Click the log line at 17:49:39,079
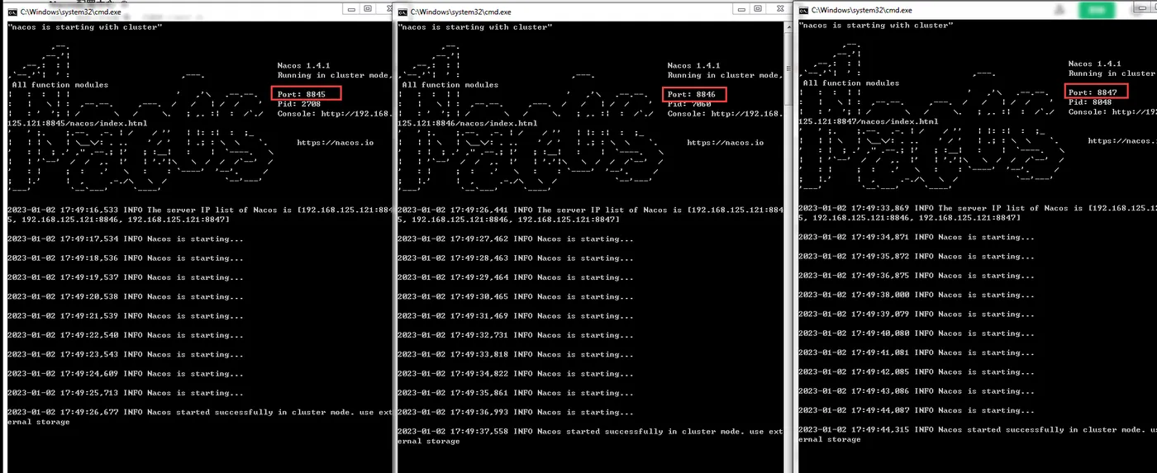The image size is (1157, 473). pyautogui.click(x=916, y=314)
